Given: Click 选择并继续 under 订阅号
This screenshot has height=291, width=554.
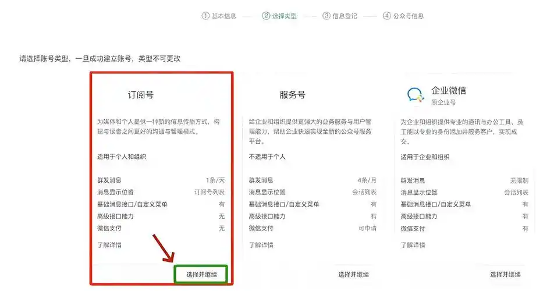Looking at the screenshot, I should point(201,274).
